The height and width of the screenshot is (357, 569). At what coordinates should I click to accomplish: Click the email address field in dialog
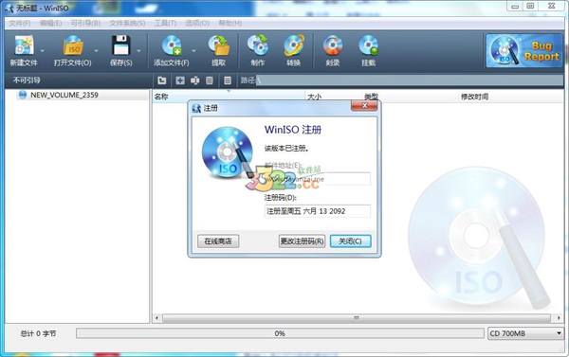[x=318, y=179]
